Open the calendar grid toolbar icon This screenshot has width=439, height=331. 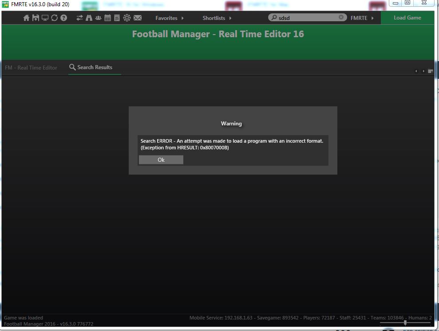click(107, 18)
